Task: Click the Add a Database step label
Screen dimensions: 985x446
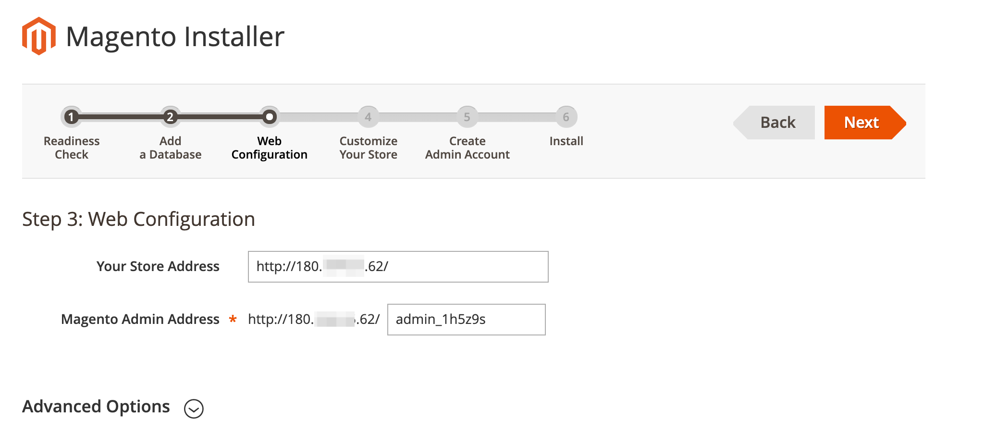Action: click(x=171, y=148)
